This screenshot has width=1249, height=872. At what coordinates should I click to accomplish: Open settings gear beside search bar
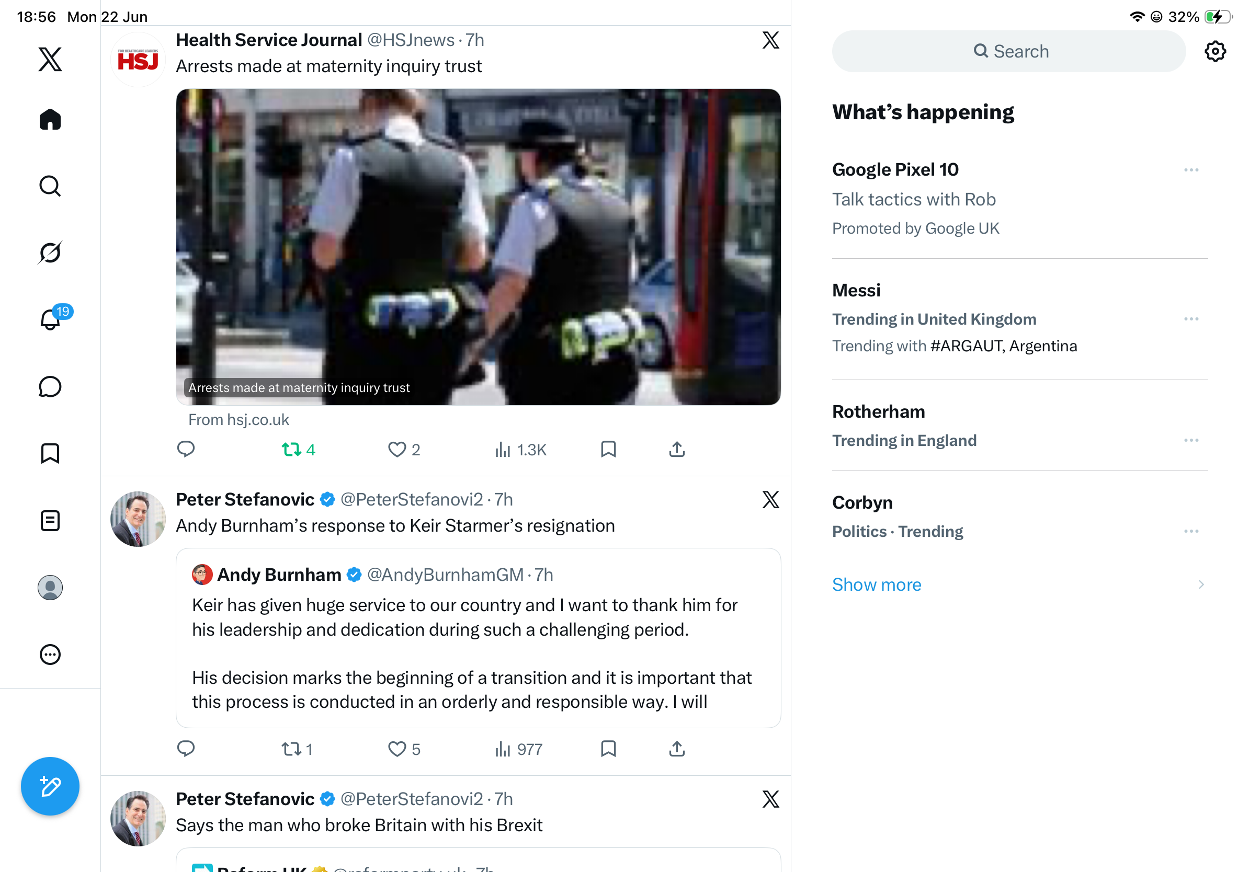click(1214, 52)
